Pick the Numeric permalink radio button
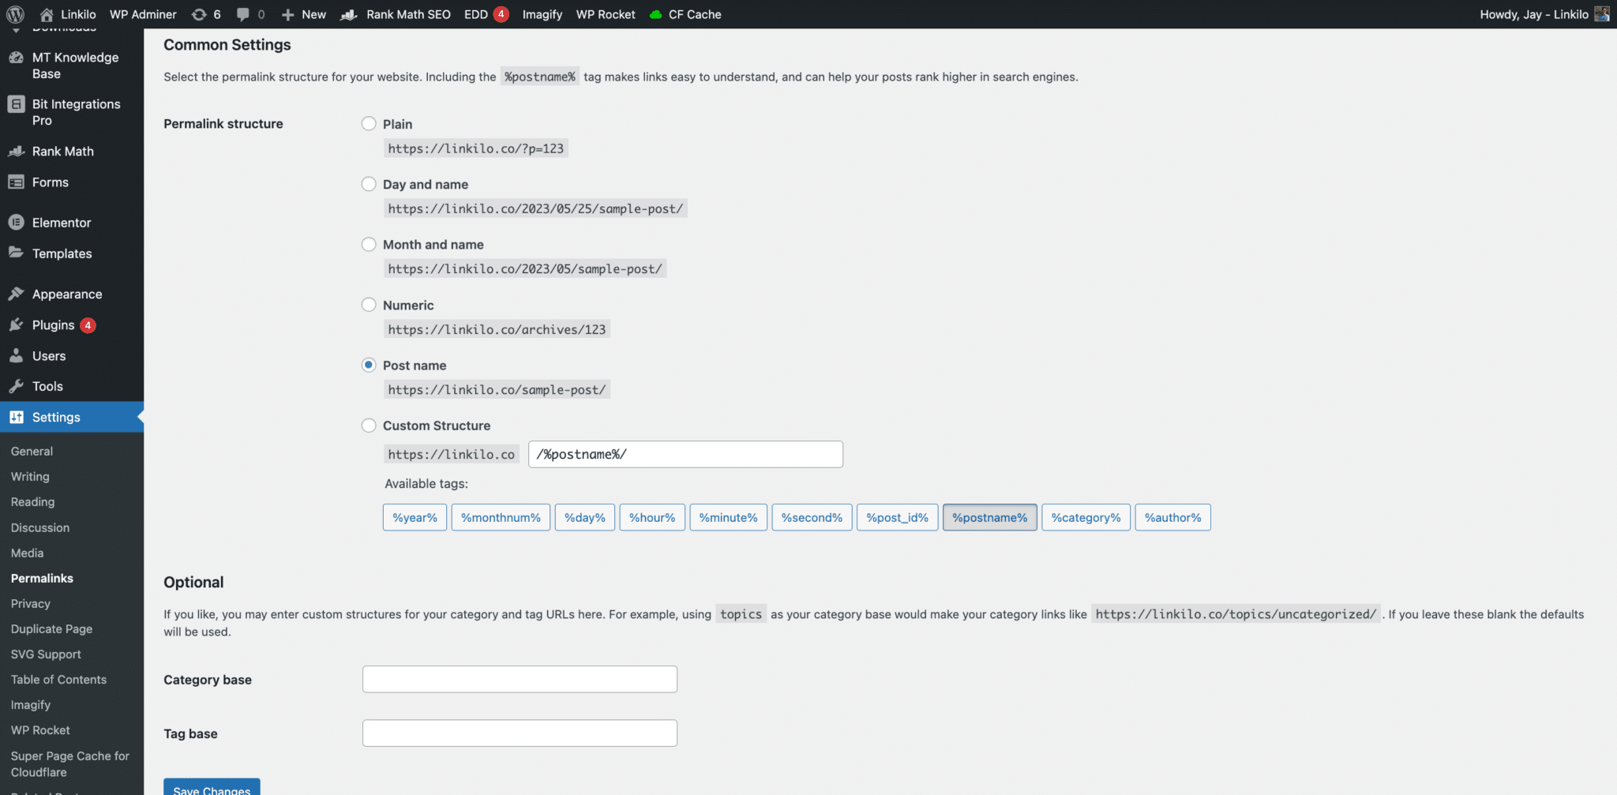Image resolution: width=1617 pixels, height=795 pixels. pos(369,304)
